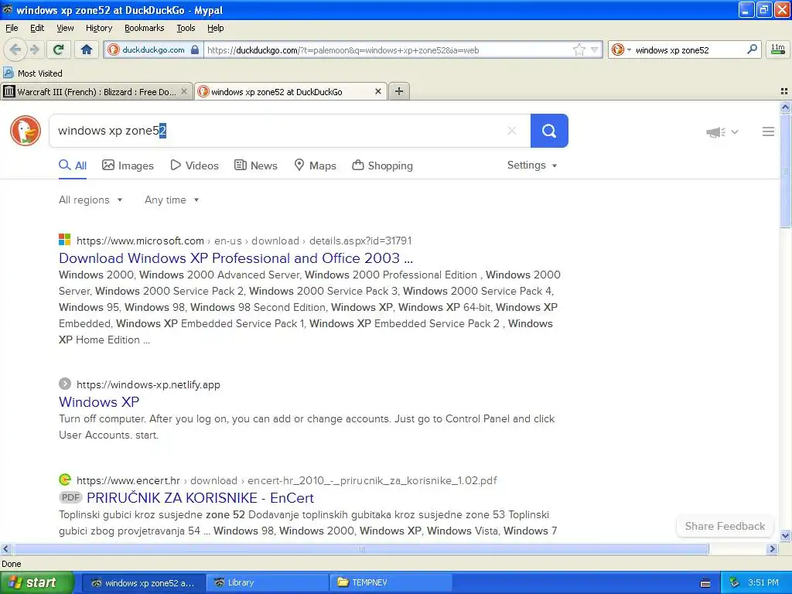Image resolution: width=792 pixels, height=594 pixels.
Task: Click the blue search magnifier button
Action: [x=549, y=131]
